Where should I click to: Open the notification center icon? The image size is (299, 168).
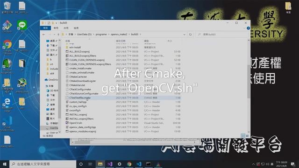tap(293, 164)
